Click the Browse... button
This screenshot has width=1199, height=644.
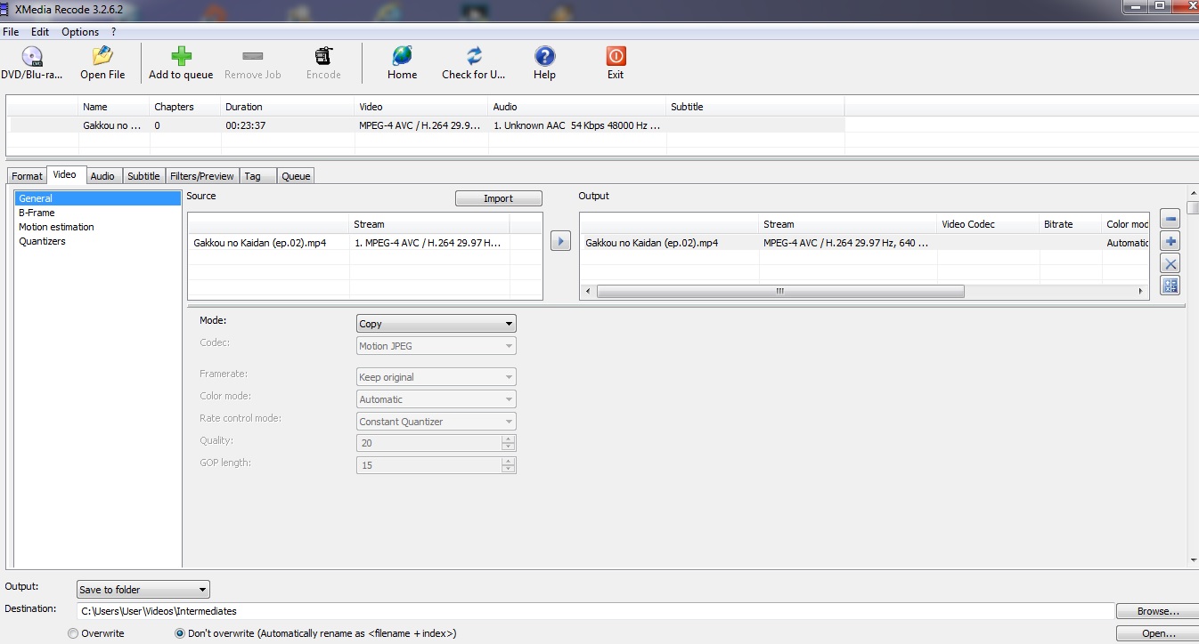tap(1158, 611)
